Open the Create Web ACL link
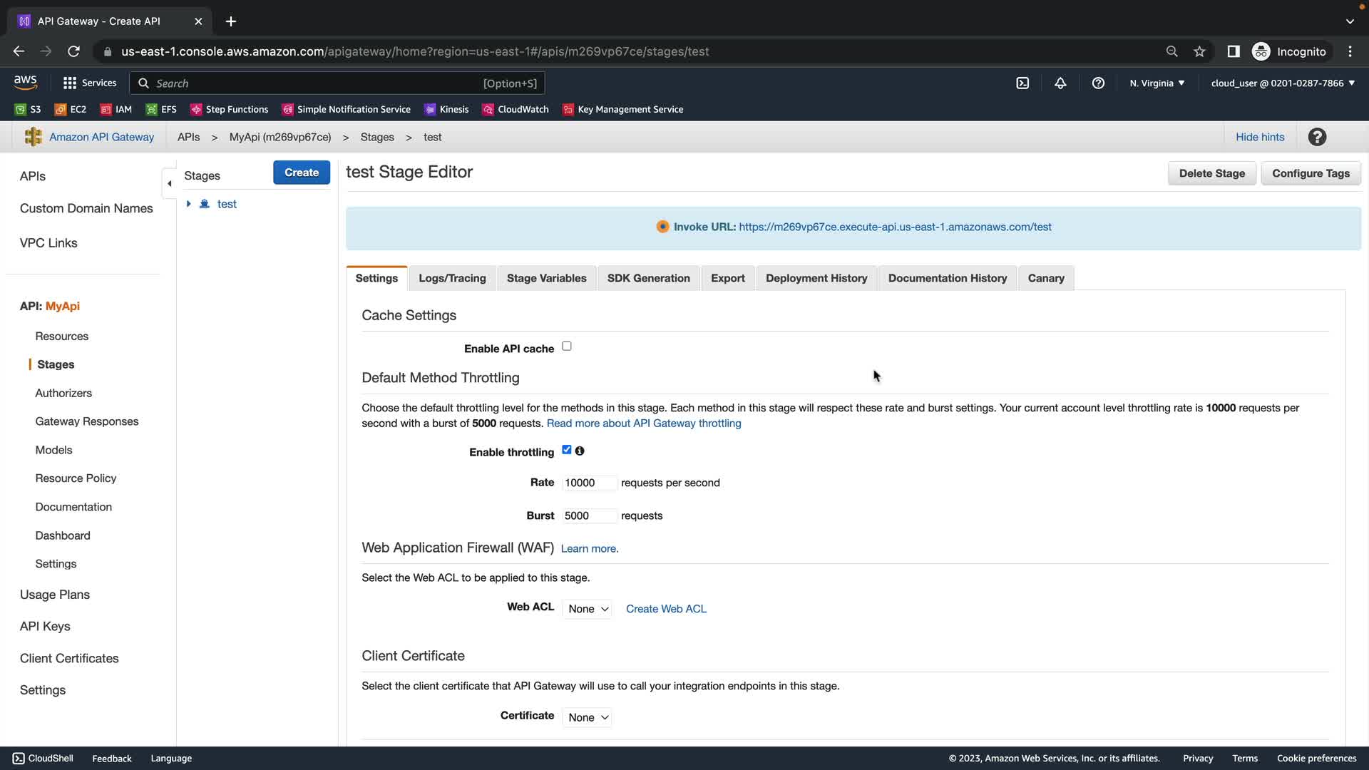This screenshot has width=1369, height=770. pyautogui.click(x=666, y=609)
